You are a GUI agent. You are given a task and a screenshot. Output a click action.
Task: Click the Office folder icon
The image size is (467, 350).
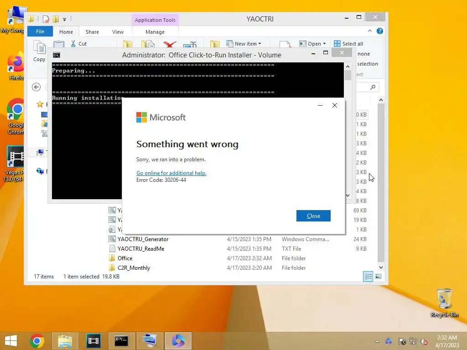pos(112,258)
